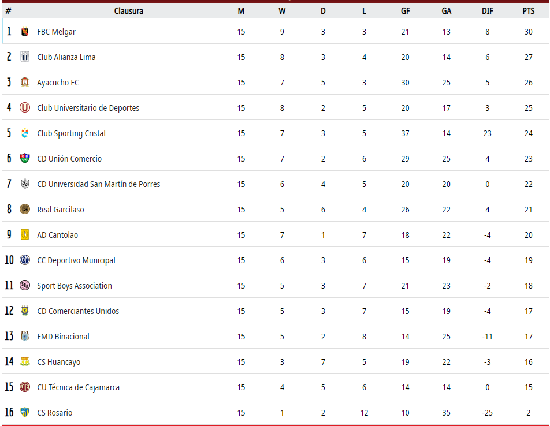
Task: Open the EMD Binacional team link
Action: point(63,337)
